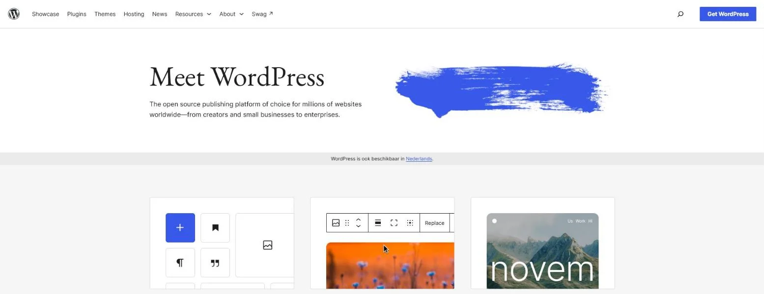Click the Replace button in block toolbar

tap(434, 223)
